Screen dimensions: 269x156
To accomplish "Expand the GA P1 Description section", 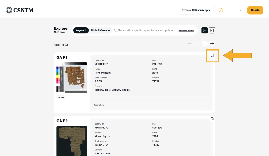I will pyautogui.click(x=207, y=105).
